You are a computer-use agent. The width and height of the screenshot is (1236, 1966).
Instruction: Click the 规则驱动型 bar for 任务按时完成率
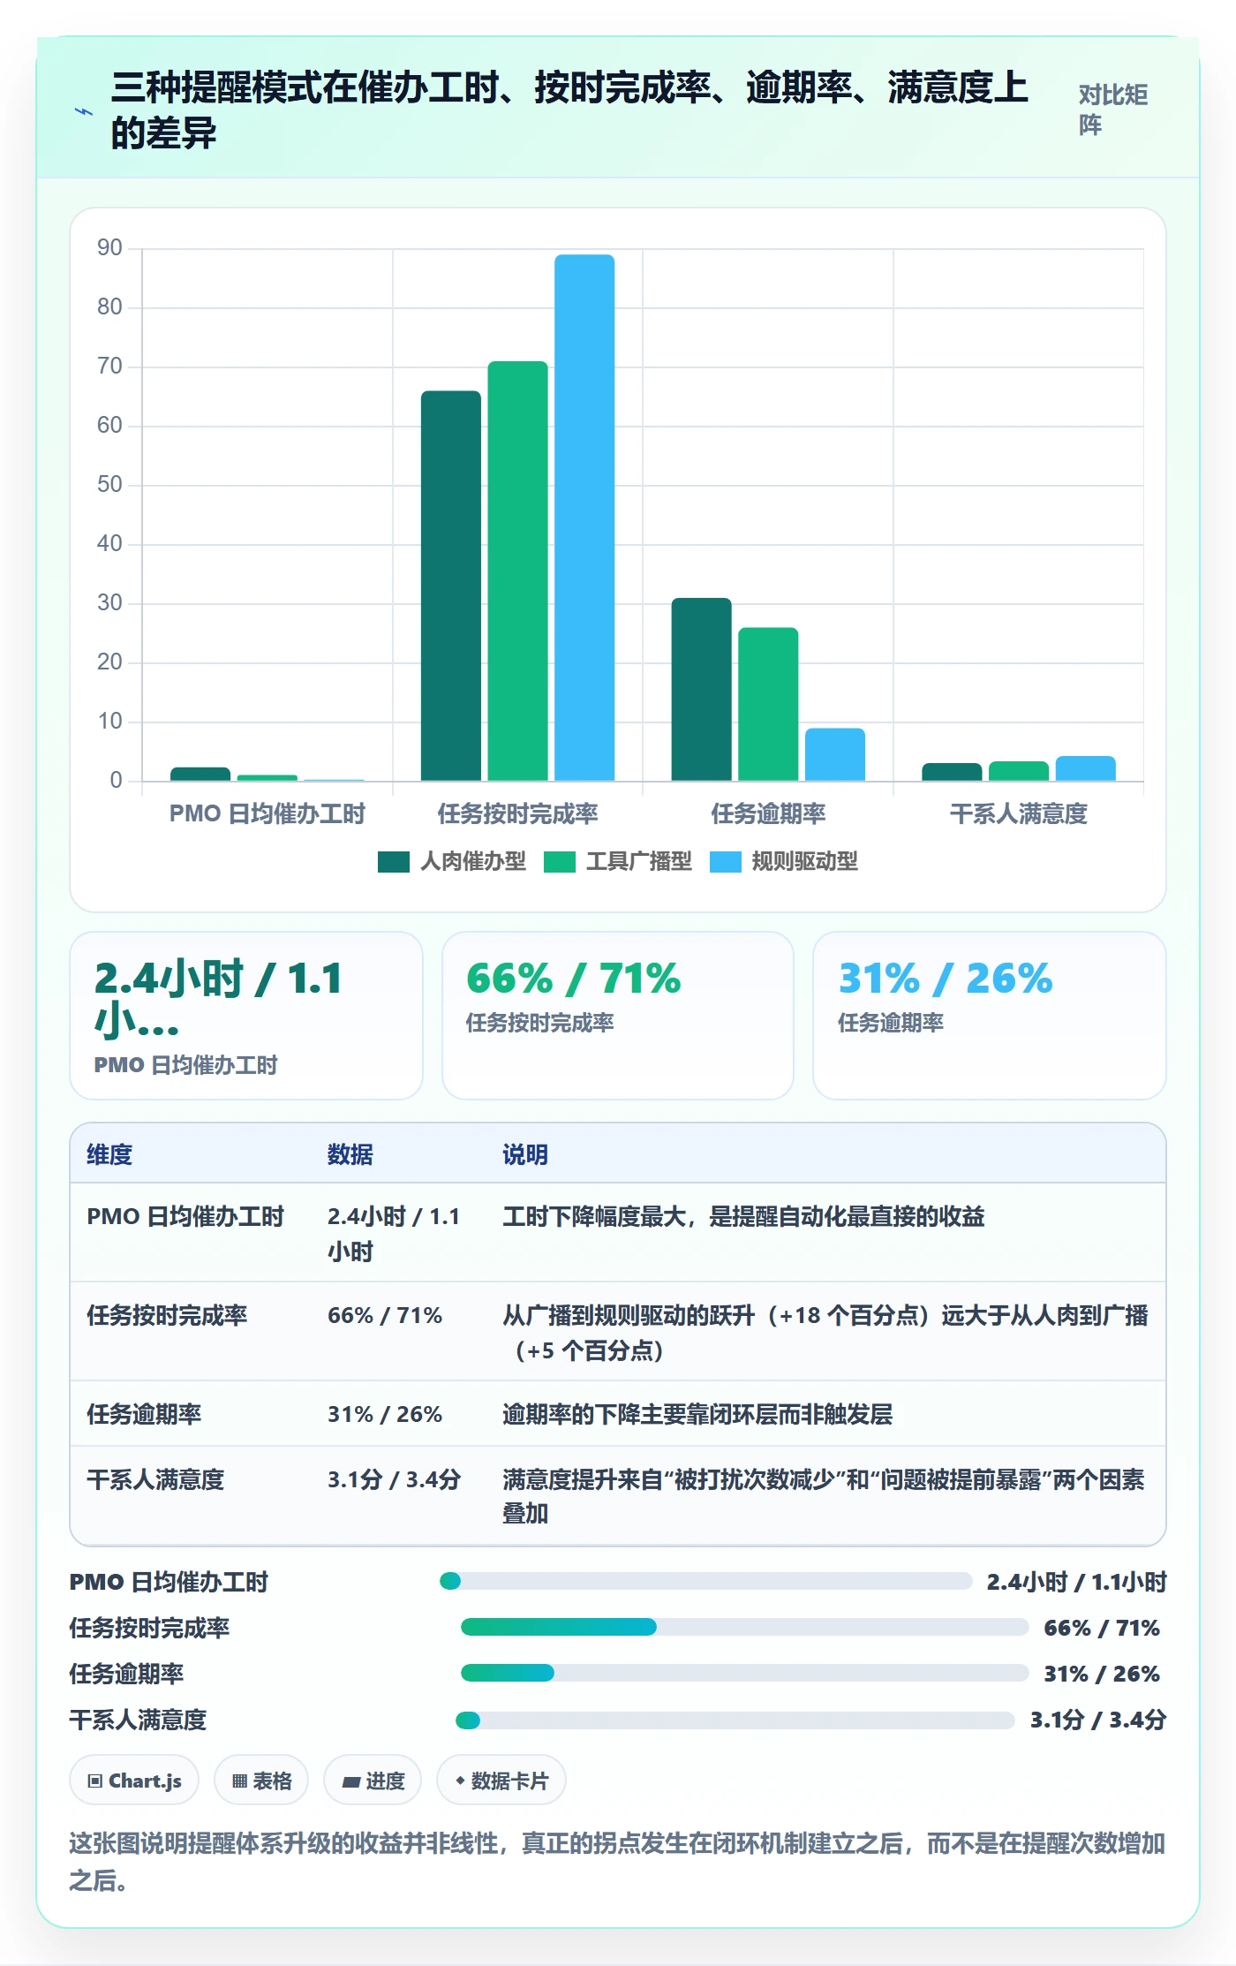(x=584, y=518)
